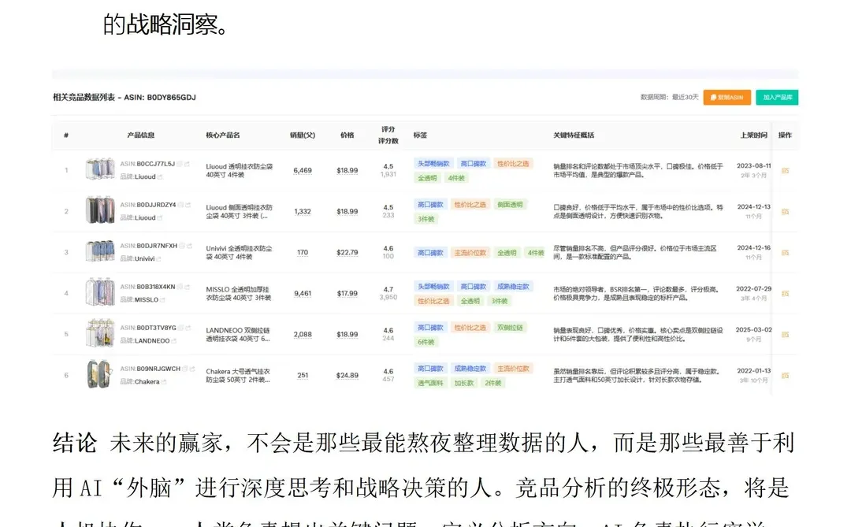Screen dimensions: 851x527
Task: Select the 头部畅销款 tag in row 1
Action: coord(433,163)
